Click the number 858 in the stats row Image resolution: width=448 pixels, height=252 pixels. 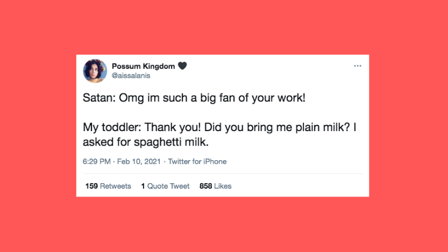(x=205, y=186)
